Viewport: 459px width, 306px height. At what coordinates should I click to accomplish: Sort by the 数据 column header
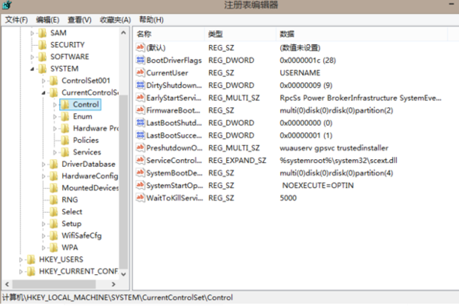[x=361, y=34]
